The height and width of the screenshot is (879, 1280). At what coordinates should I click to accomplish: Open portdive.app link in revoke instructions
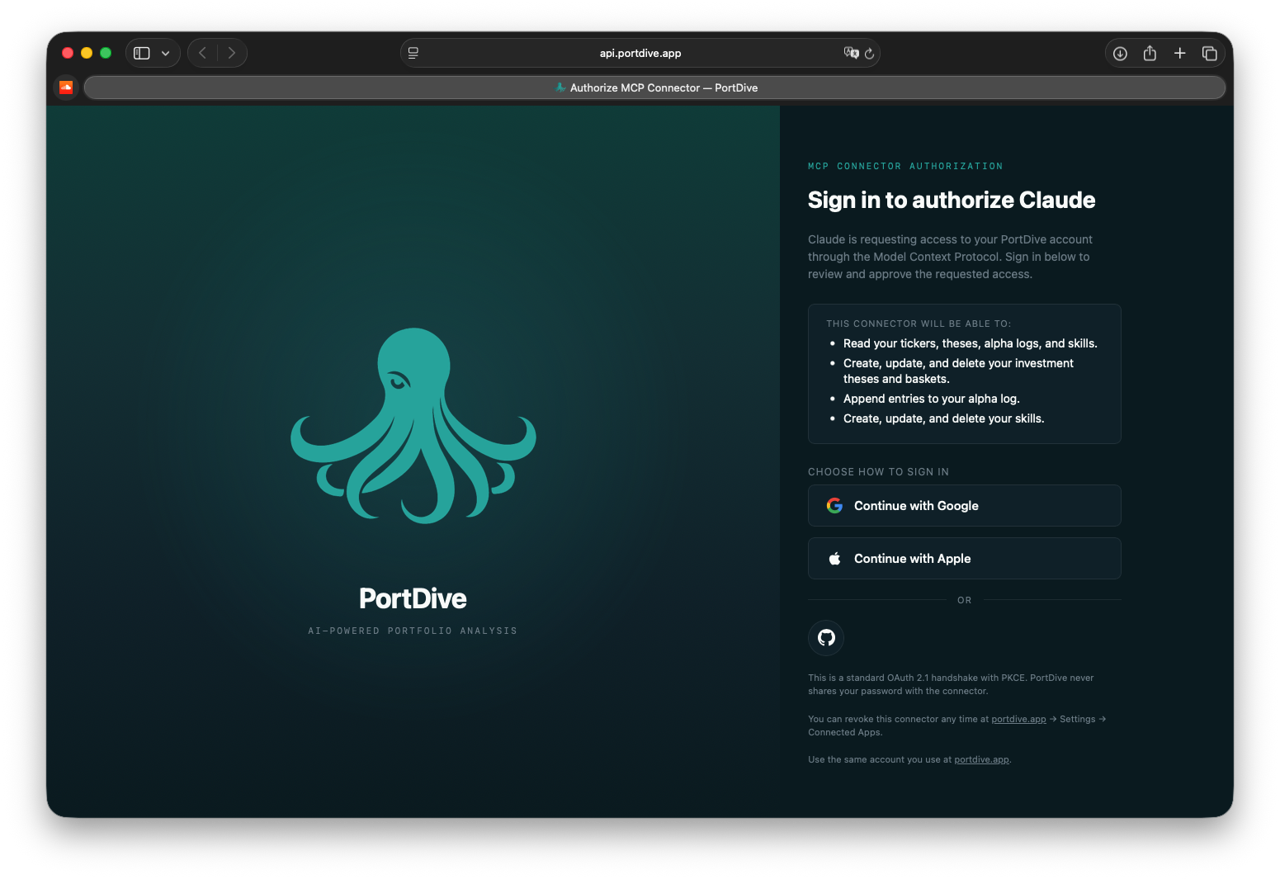(x=1018, y=719)
